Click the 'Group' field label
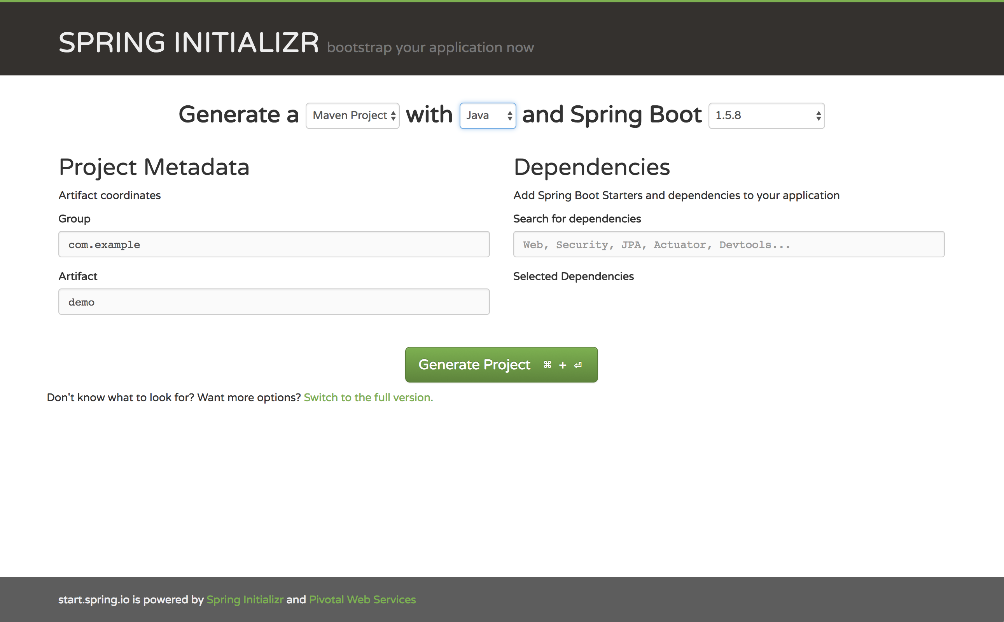 coord(75,218)
